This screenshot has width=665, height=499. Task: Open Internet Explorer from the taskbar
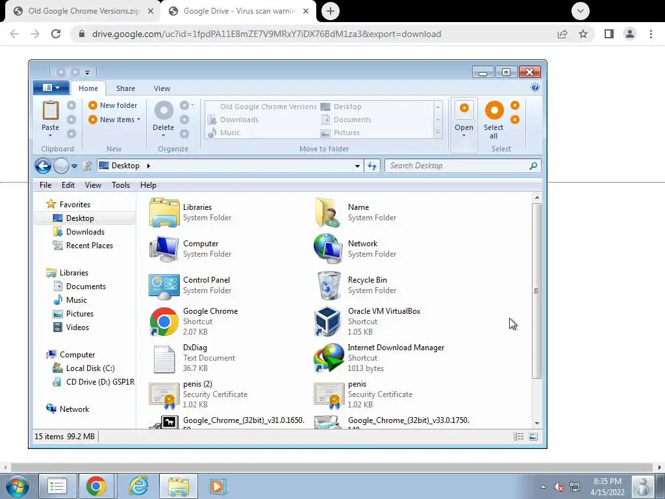138,486
